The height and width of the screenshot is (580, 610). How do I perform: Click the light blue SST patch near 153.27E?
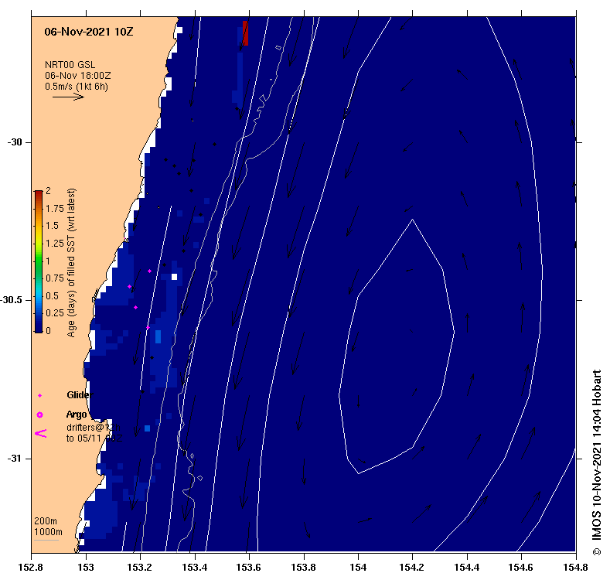(158, 336)
